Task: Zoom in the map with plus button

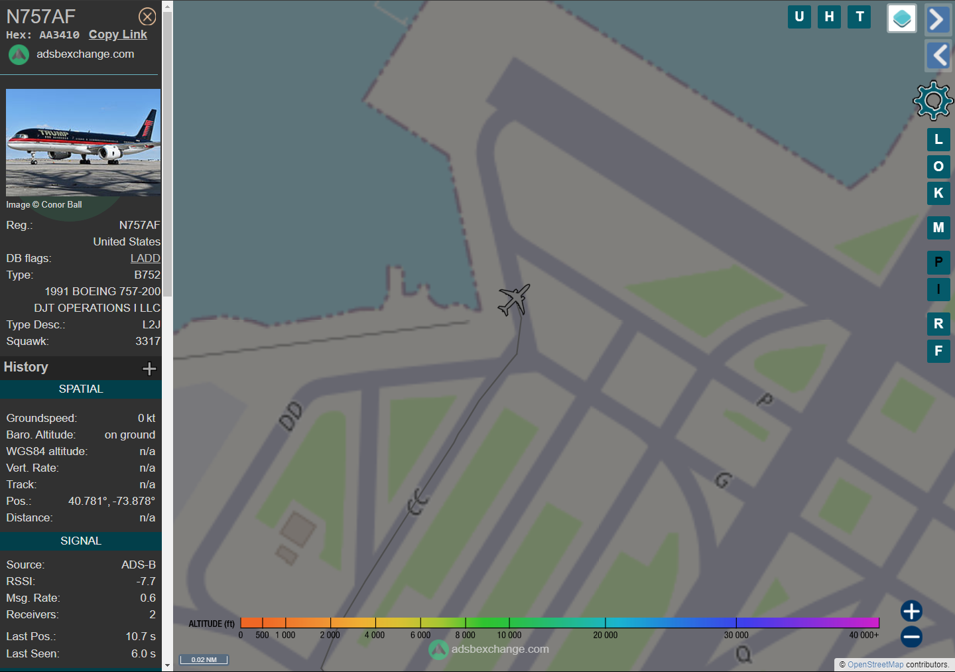Action: pyautogui.click(x=911, y=611)
